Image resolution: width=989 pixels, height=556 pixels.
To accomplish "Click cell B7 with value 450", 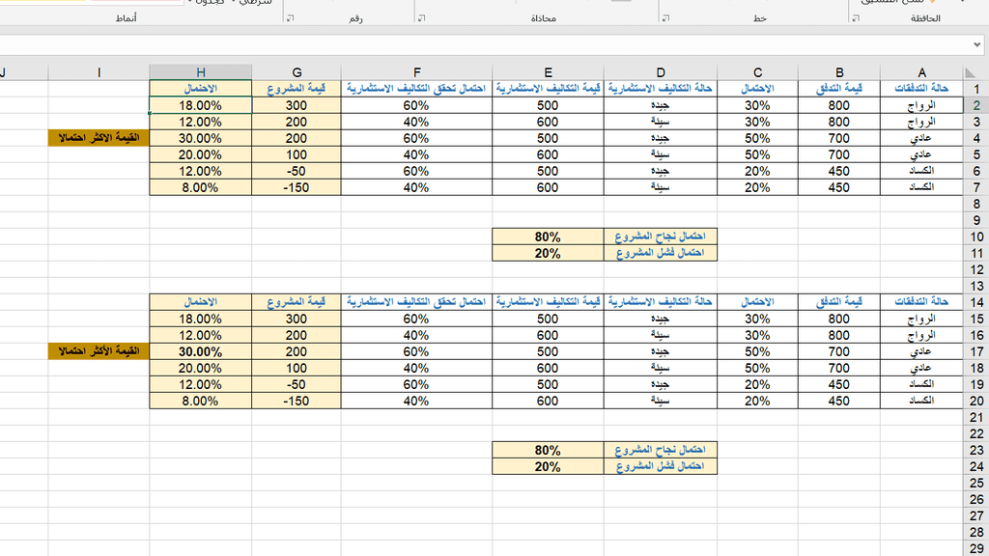I will click(839, 187).
